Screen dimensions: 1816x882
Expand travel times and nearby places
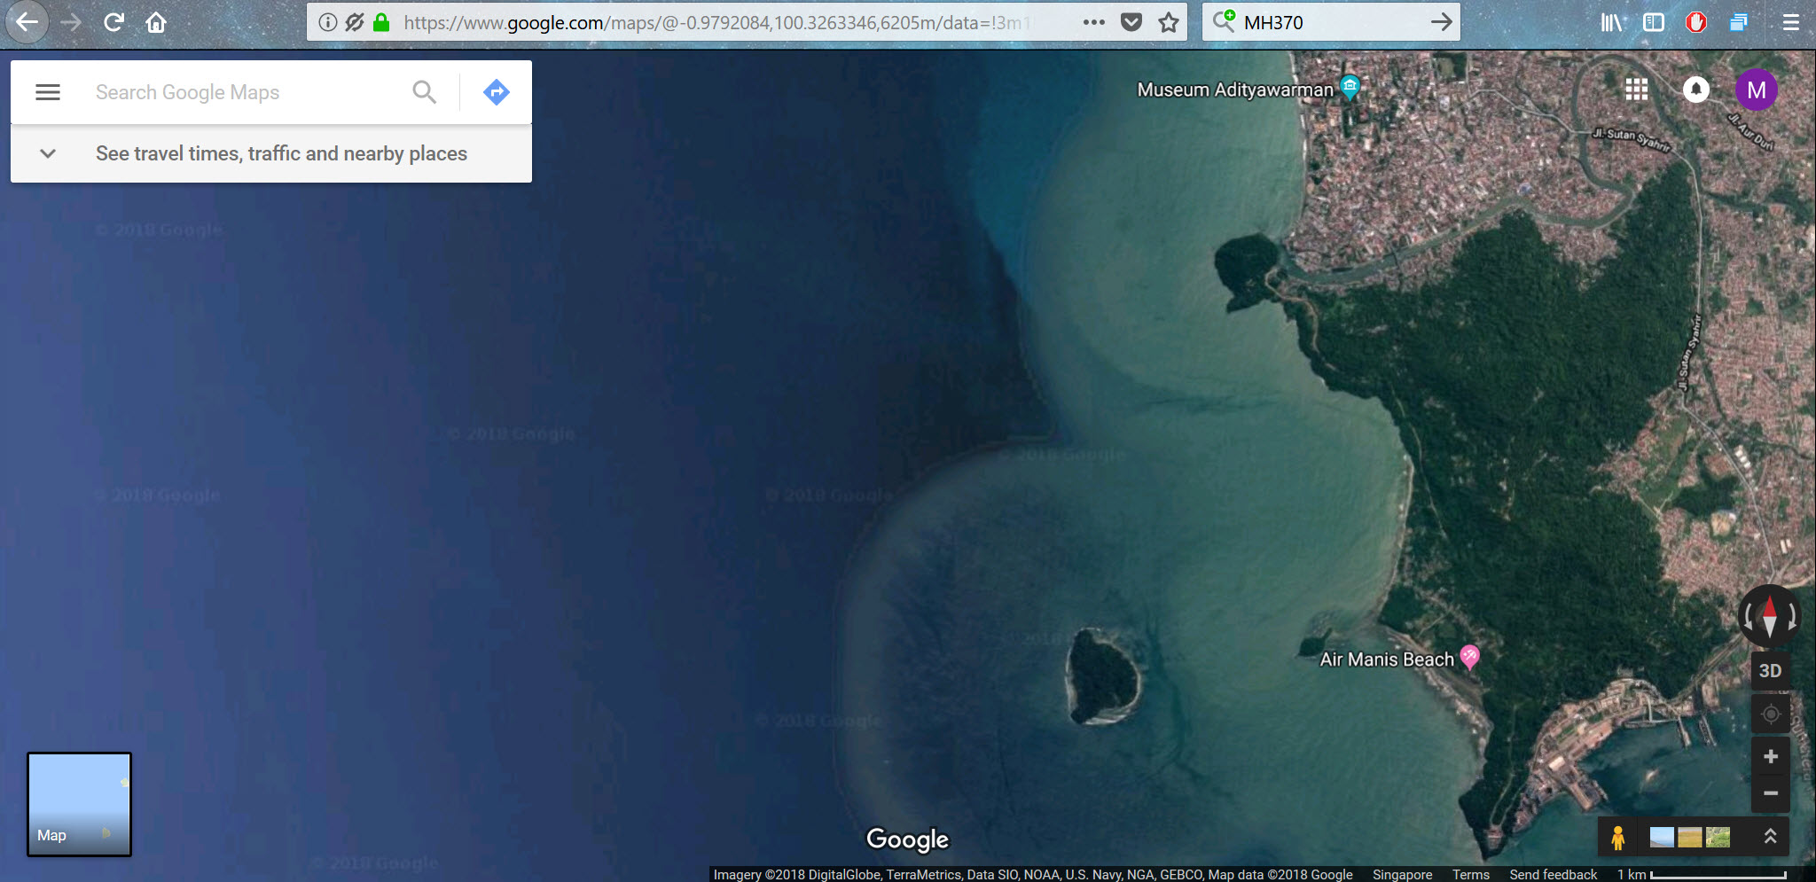48,153
